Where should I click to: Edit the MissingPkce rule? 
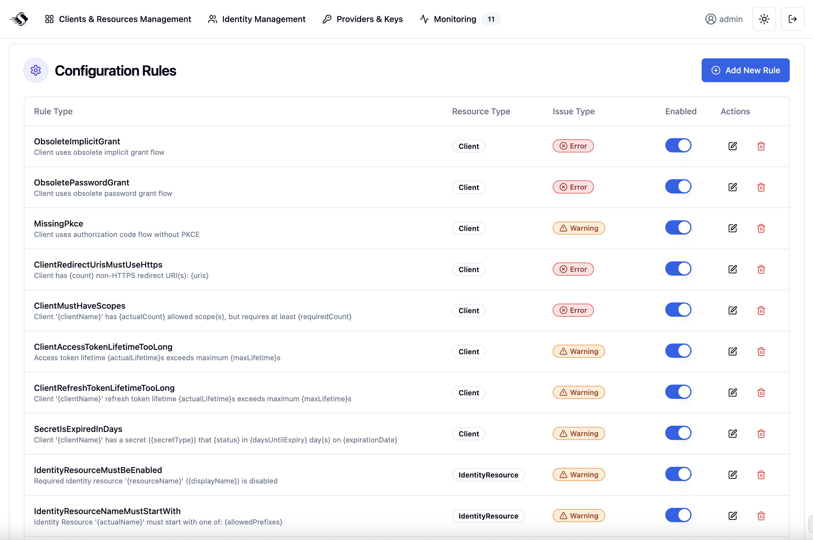pos(732,228)
